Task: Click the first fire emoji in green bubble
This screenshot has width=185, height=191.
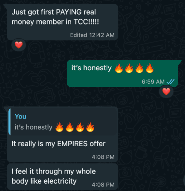Action: 119,68
